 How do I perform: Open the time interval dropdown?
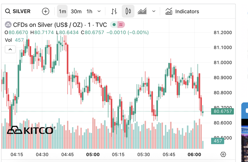click(x=100, y=11)
